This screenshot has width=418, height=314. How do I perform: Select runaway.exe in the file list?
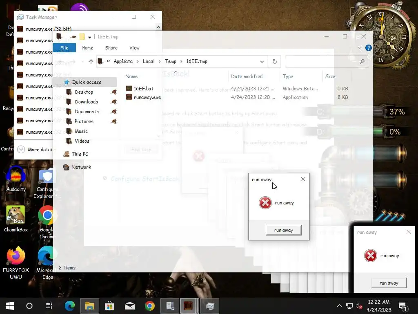click(x=143, y=97)
